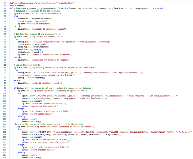Click the 'maxidplusone = maxid + 1' line
This screenshot has width=193, height=159.
(30, 52)
